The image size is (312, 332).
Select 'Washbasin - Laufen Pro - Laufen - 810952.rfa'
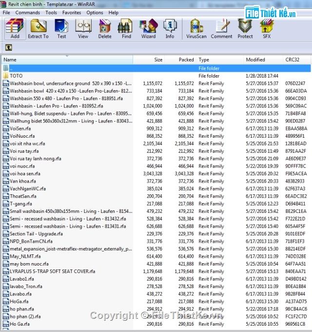point(57,106)
